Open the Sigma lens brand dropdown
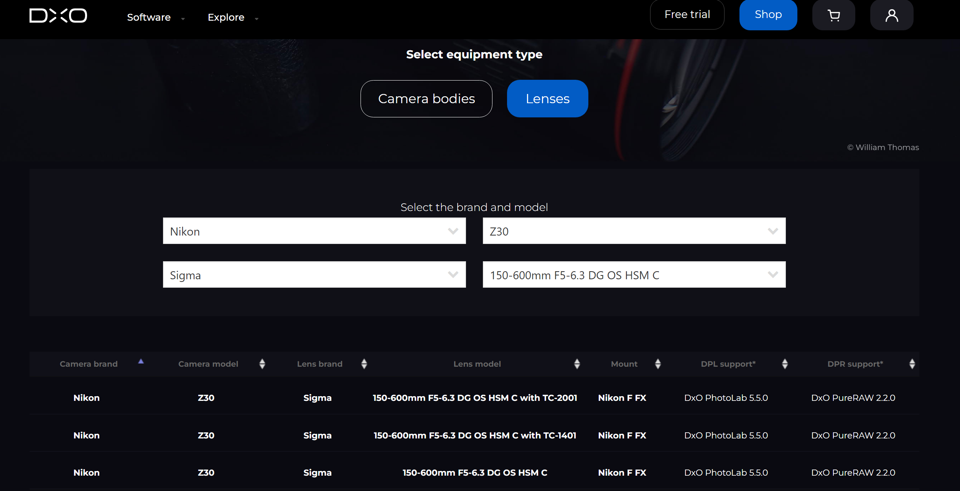The image size is (960, 491). pos(314,275)
